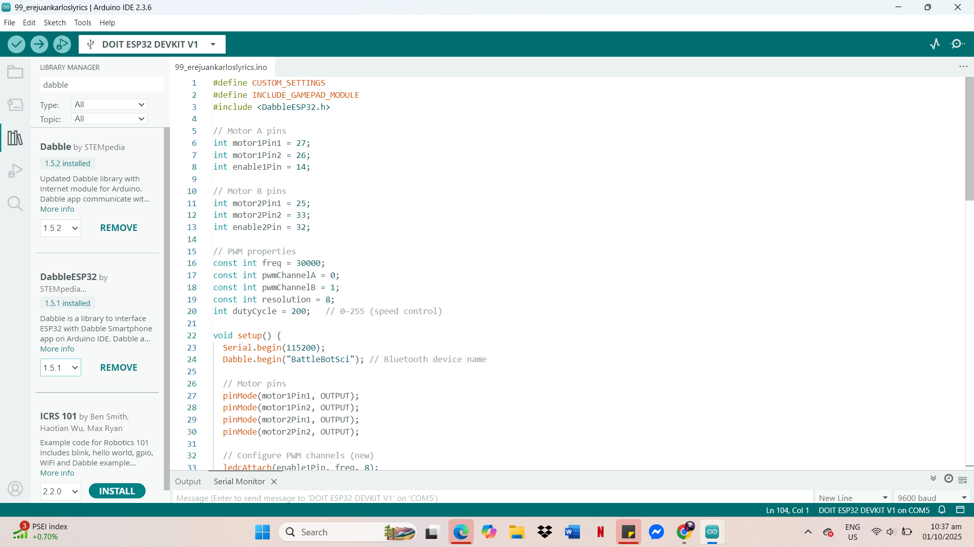Click the Verify sketch checkmark button
Image resolution: width=974 pixels, height=547 pixels.
coord(16,45)
